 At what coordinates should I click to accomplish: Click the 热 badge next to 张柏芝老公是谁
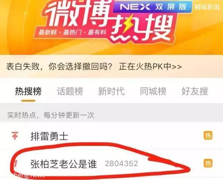[208, 163]
